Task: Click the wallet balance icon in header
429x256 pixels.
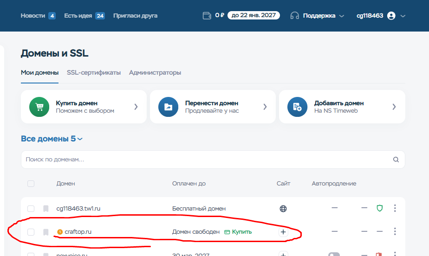Action: tap(207, 16)
